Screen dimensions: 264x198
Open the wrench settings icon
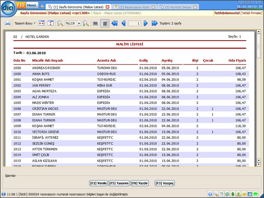[x=216, y=194]
